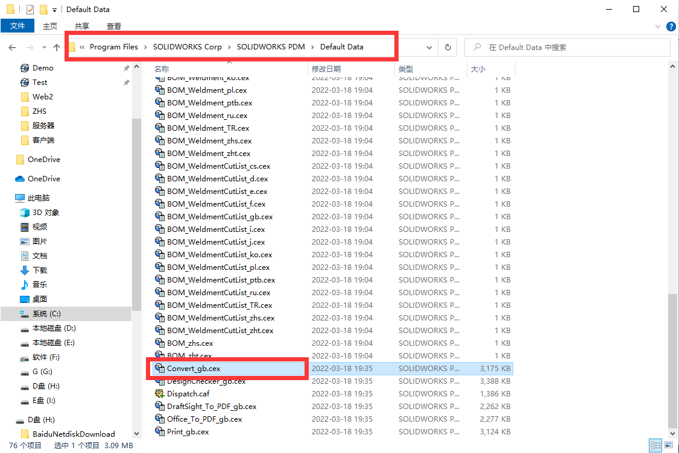Image resolution: width=679 pixels, height=453 pixels.
Task: Open recent locations dropdown arrow
Action: [44, 47]
